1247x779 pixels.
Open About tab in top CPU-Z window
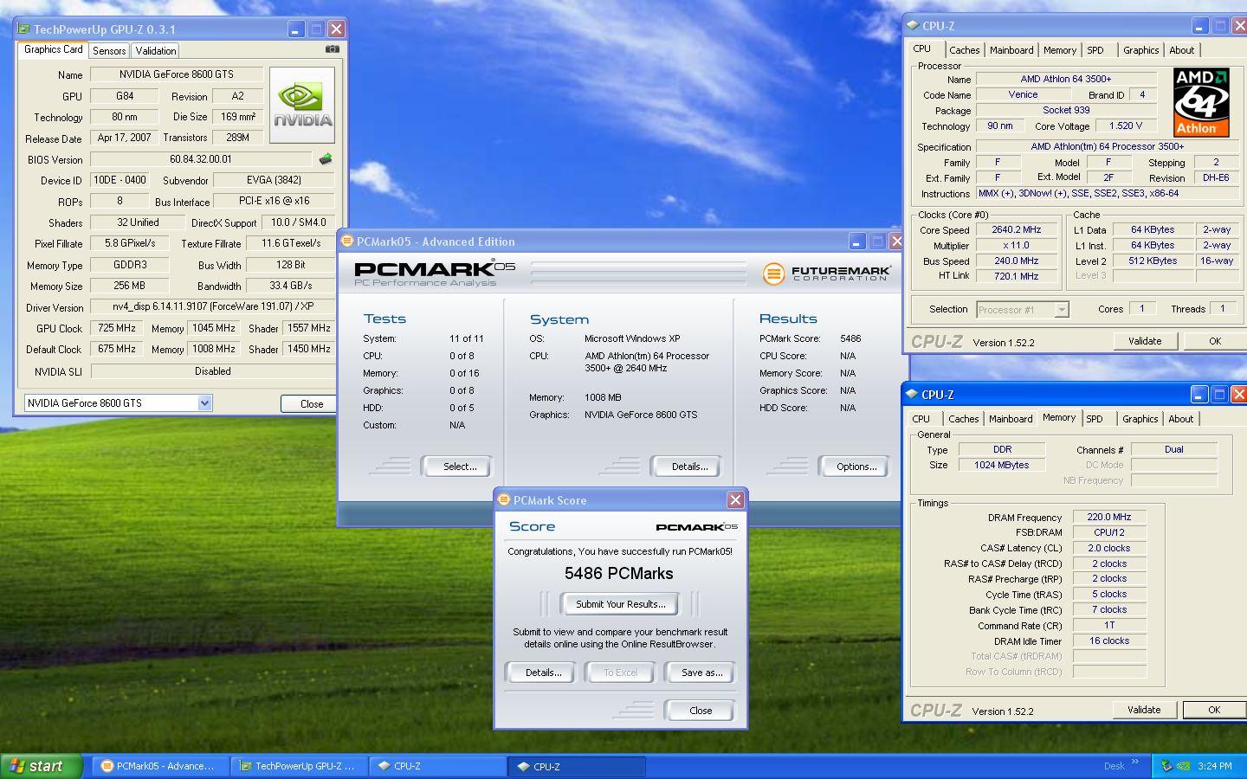1182,50
